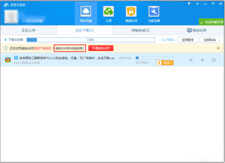Click the rar archive file icon

8,60
